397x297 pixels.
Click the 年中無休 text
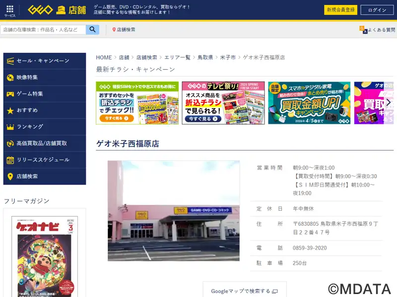pos(303,208)
